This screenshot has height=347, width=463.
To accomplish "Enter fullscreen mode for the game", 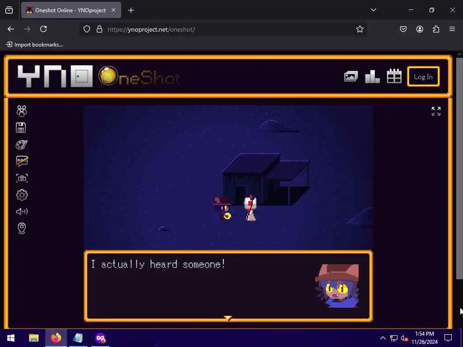I will 436,111.
